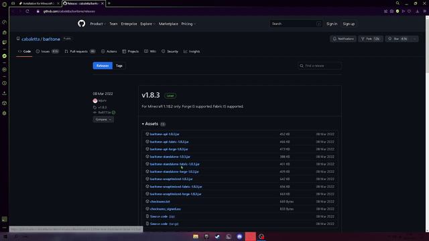
Task: Open the cabaletta owner link
Action: tap(31, 39)
